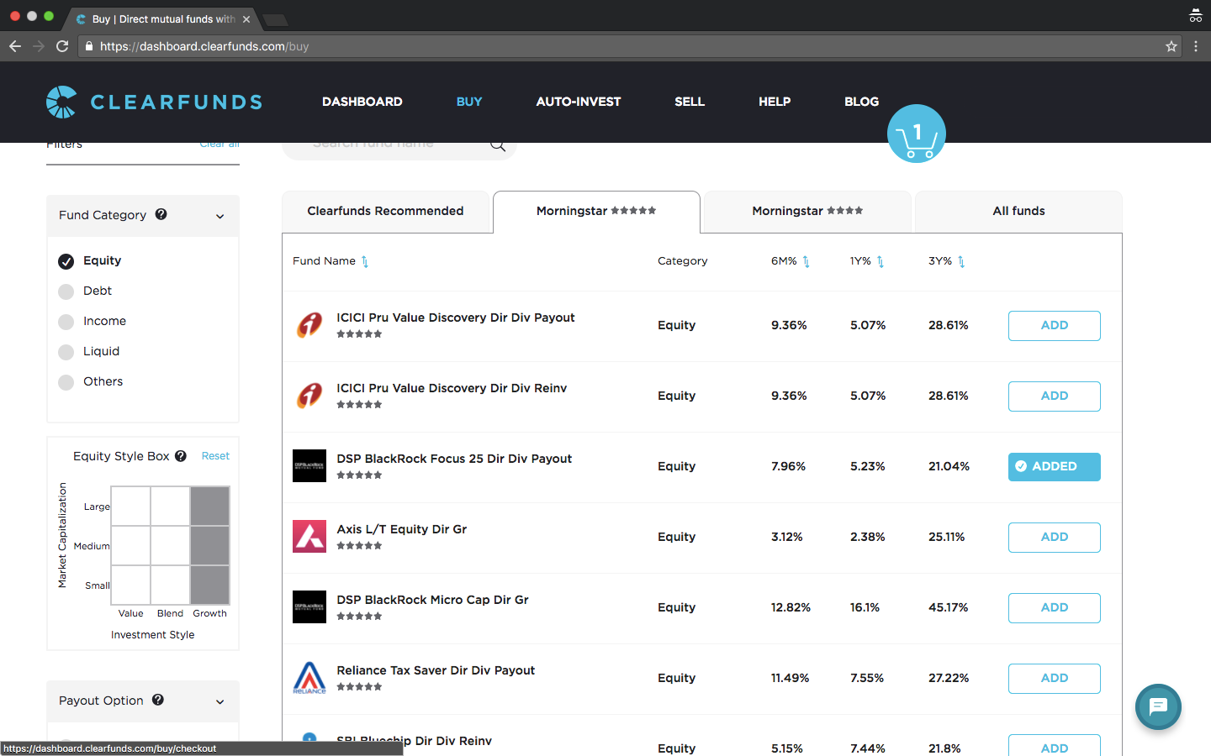Show Equity Style Box help icon
This screenshot has width=1211, height=756.
(x=181, y=456)
